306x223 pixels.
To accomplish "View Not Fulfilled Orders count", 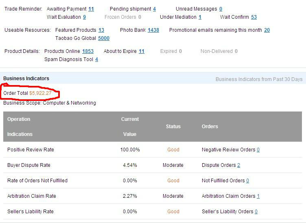I will 247,181.
